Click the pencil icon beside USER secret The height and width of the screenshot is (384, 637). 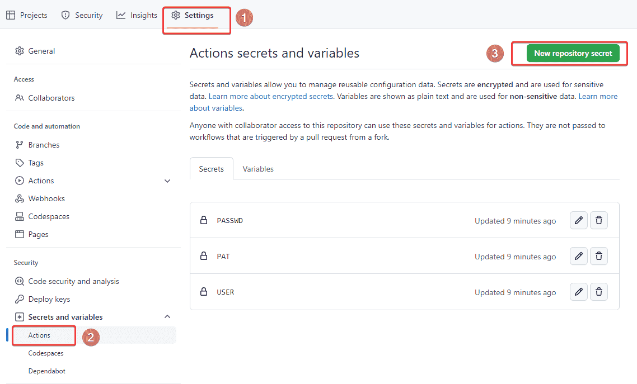(578, 292)
